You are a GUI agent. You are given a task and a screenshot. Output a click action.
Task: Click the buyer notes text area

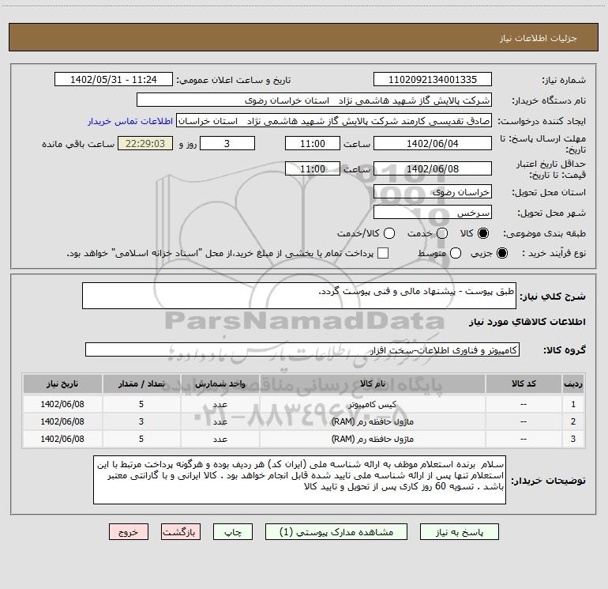[x=299, y=480]
